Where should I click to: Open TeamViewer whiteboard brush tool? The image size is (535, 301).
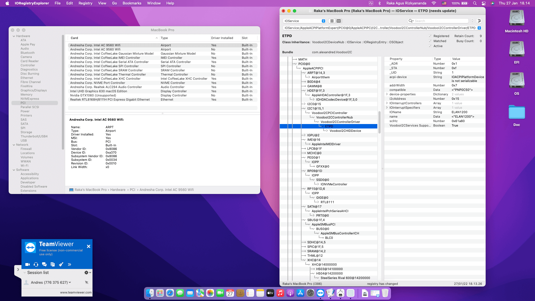tap(61, 264)
